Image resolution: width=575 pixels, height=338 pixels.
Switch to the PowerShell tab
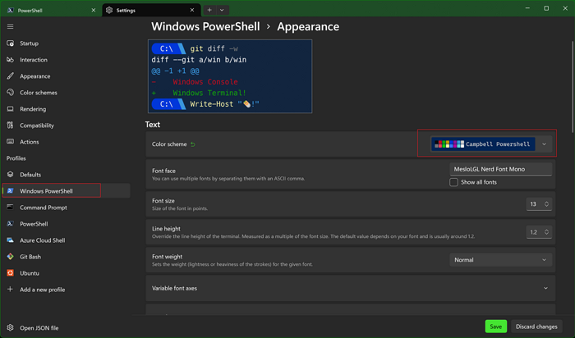[50, 10]
